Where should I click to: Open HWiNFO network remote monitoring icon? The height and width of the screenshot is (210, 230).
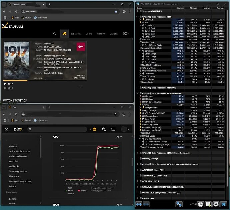179,204
